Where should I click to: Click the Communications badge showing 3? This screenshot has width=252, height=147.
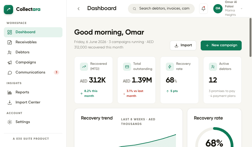(x=56, y=72)
